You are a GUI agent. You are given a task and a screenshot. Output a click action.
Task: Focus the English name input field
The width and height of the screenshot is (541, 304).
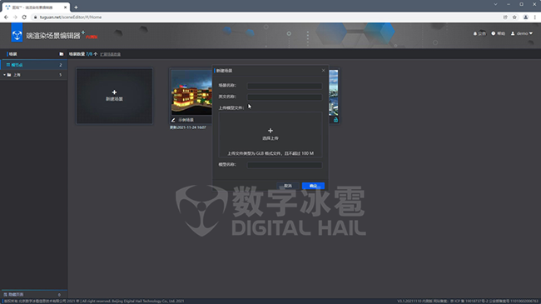(285, 97)
